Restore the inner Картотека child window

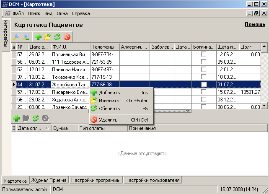tap(256, 13)
